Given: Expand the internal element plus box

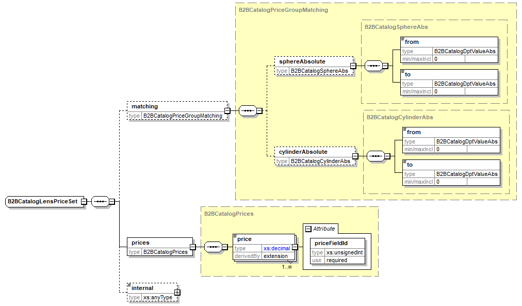Looking at the screenshot, I should [177, 293].
